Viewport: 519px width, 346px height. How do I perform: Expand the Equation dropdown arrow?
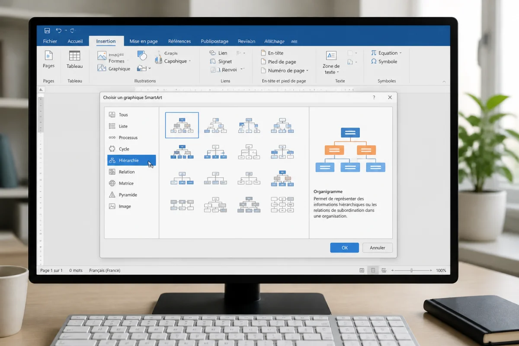pyautogui.click(x=400, y=53)
